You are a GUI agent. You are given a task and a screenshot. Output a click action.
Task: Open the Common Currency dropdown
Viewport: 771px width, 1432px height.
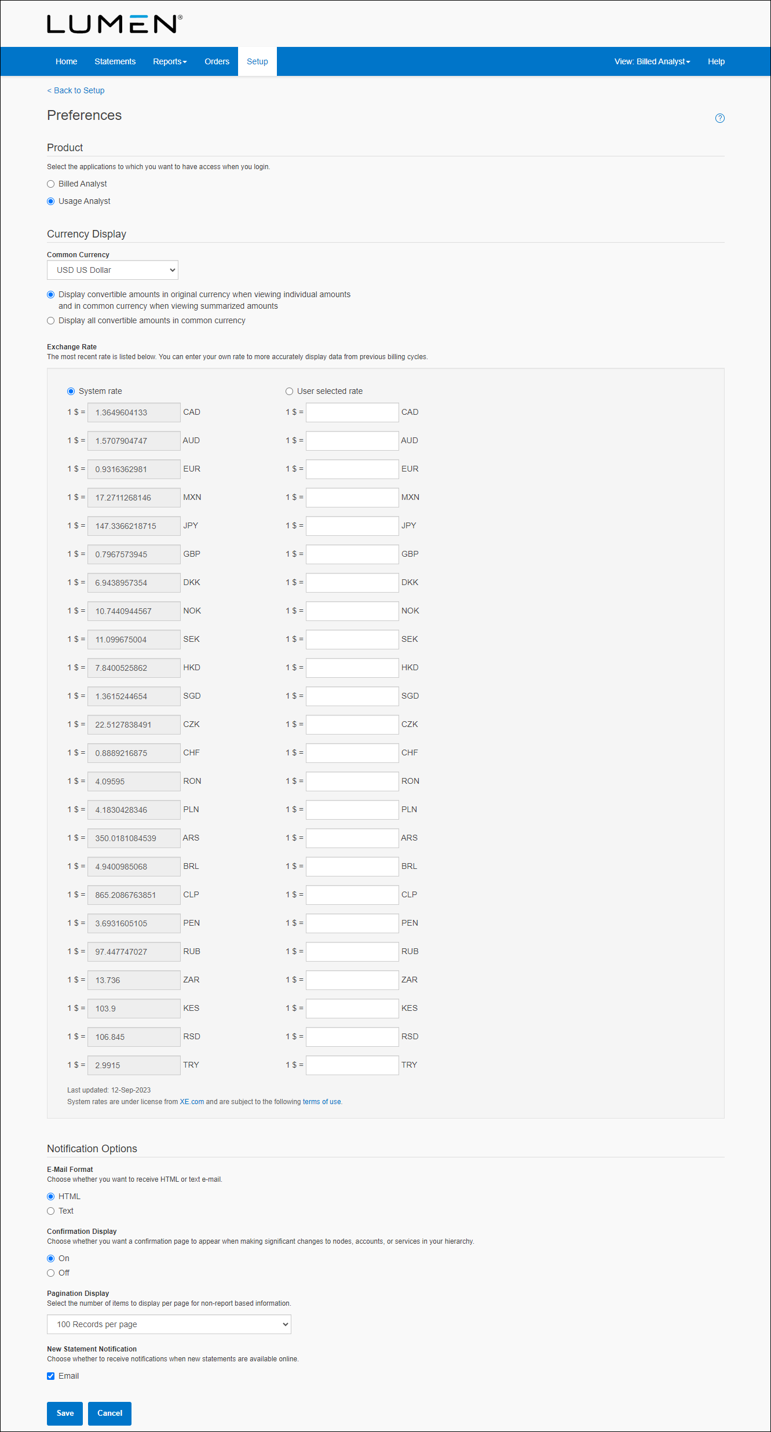tap(112, 271)
